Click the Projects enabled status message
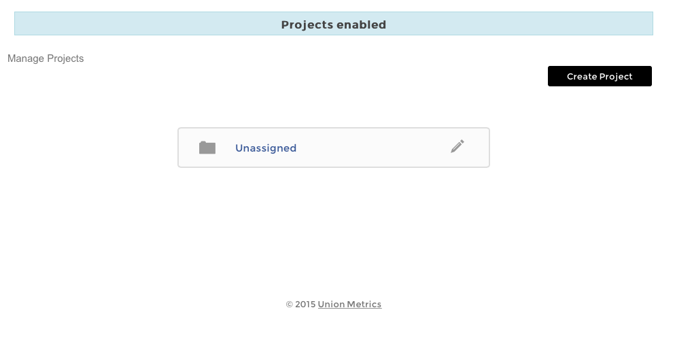 point(333,24)
